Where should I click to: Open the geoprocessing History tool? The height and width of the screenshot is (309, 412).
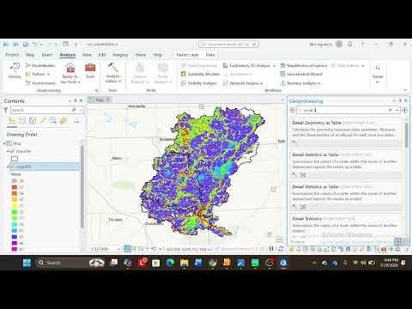[x=15, y=70]
